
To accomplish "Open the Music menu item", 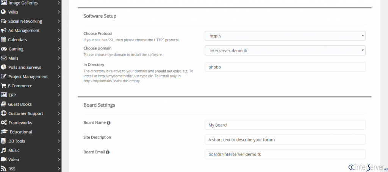I will 31,150.
